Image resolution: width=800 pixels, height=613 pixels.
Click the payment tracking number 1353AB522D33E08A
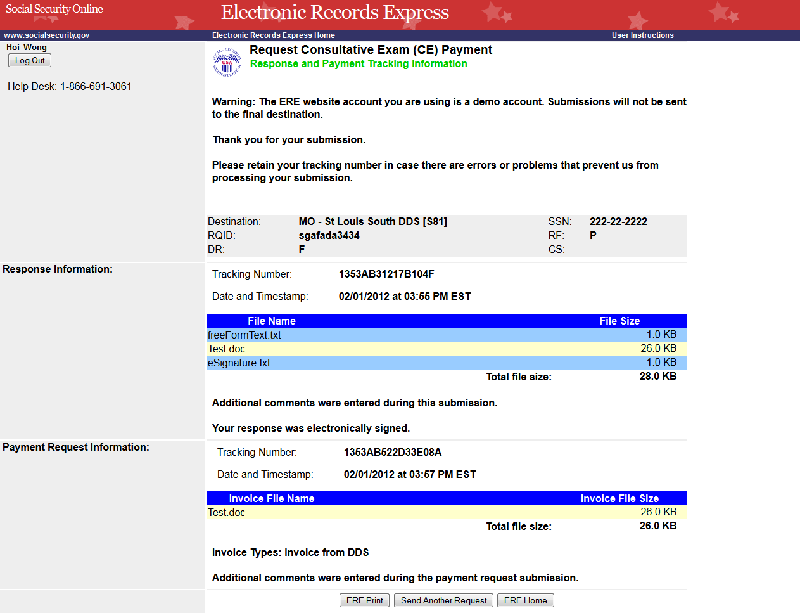(x=393, y=452)
